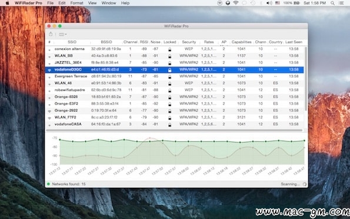Select the Evergreen Terrace network
The height and width of the screenshot is (219, 350).
(x=174, y=76)
